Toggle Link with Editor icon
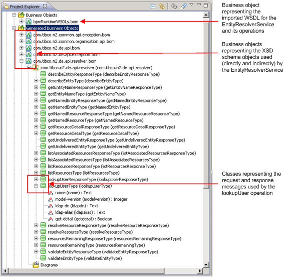Screen dimensions: 286x277 point(162,7)
